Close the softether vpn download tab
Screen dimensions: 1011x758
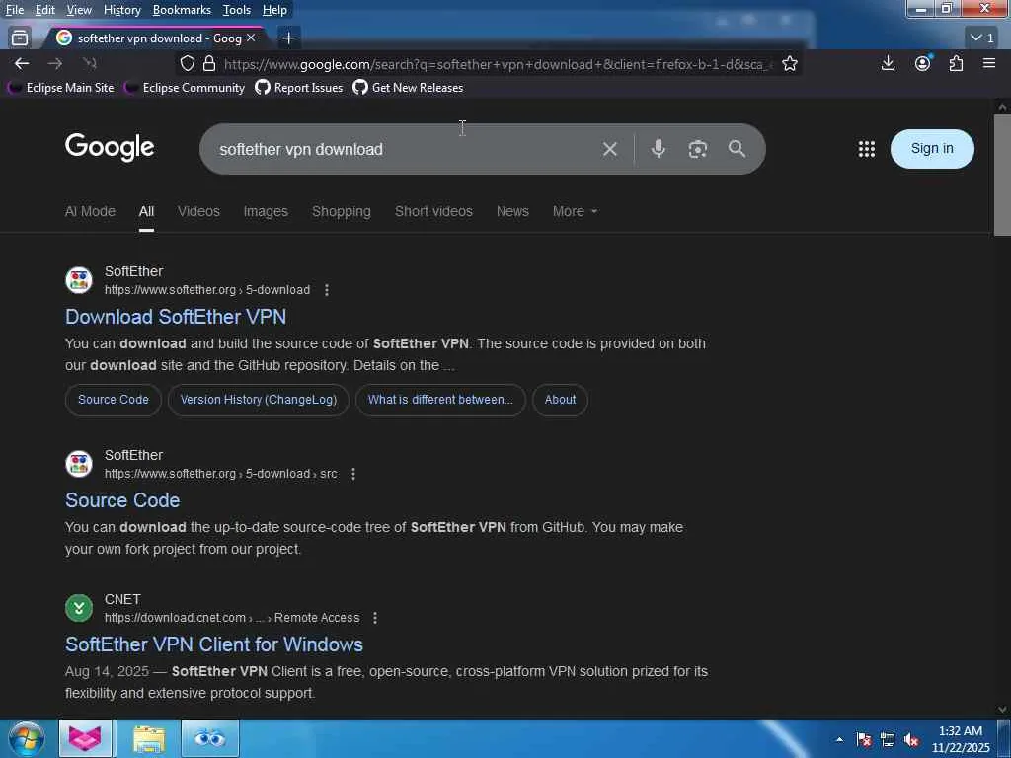[251, 38]
